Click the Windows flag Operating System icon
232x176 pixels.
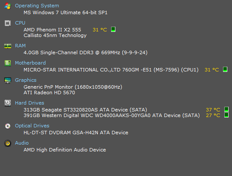point(8,6)
